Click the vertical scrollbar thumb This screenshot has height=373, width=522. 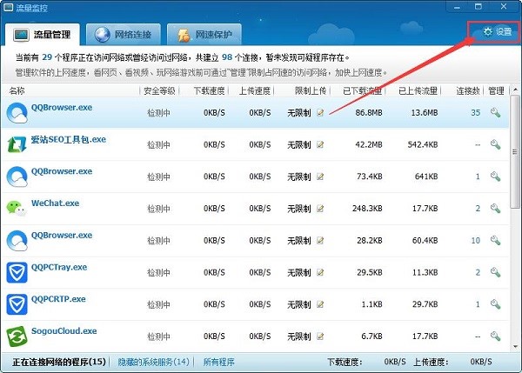pos(515,151)
